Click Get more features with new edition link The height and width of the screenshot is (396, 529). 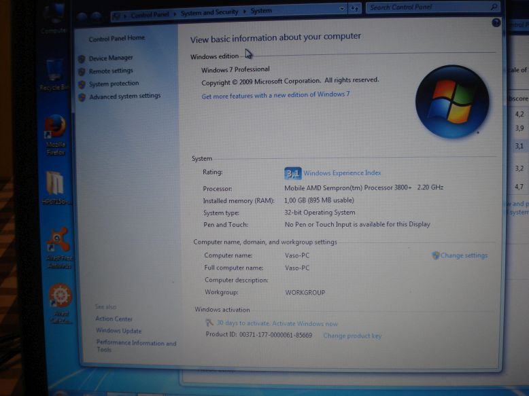(x=275, y=95)
